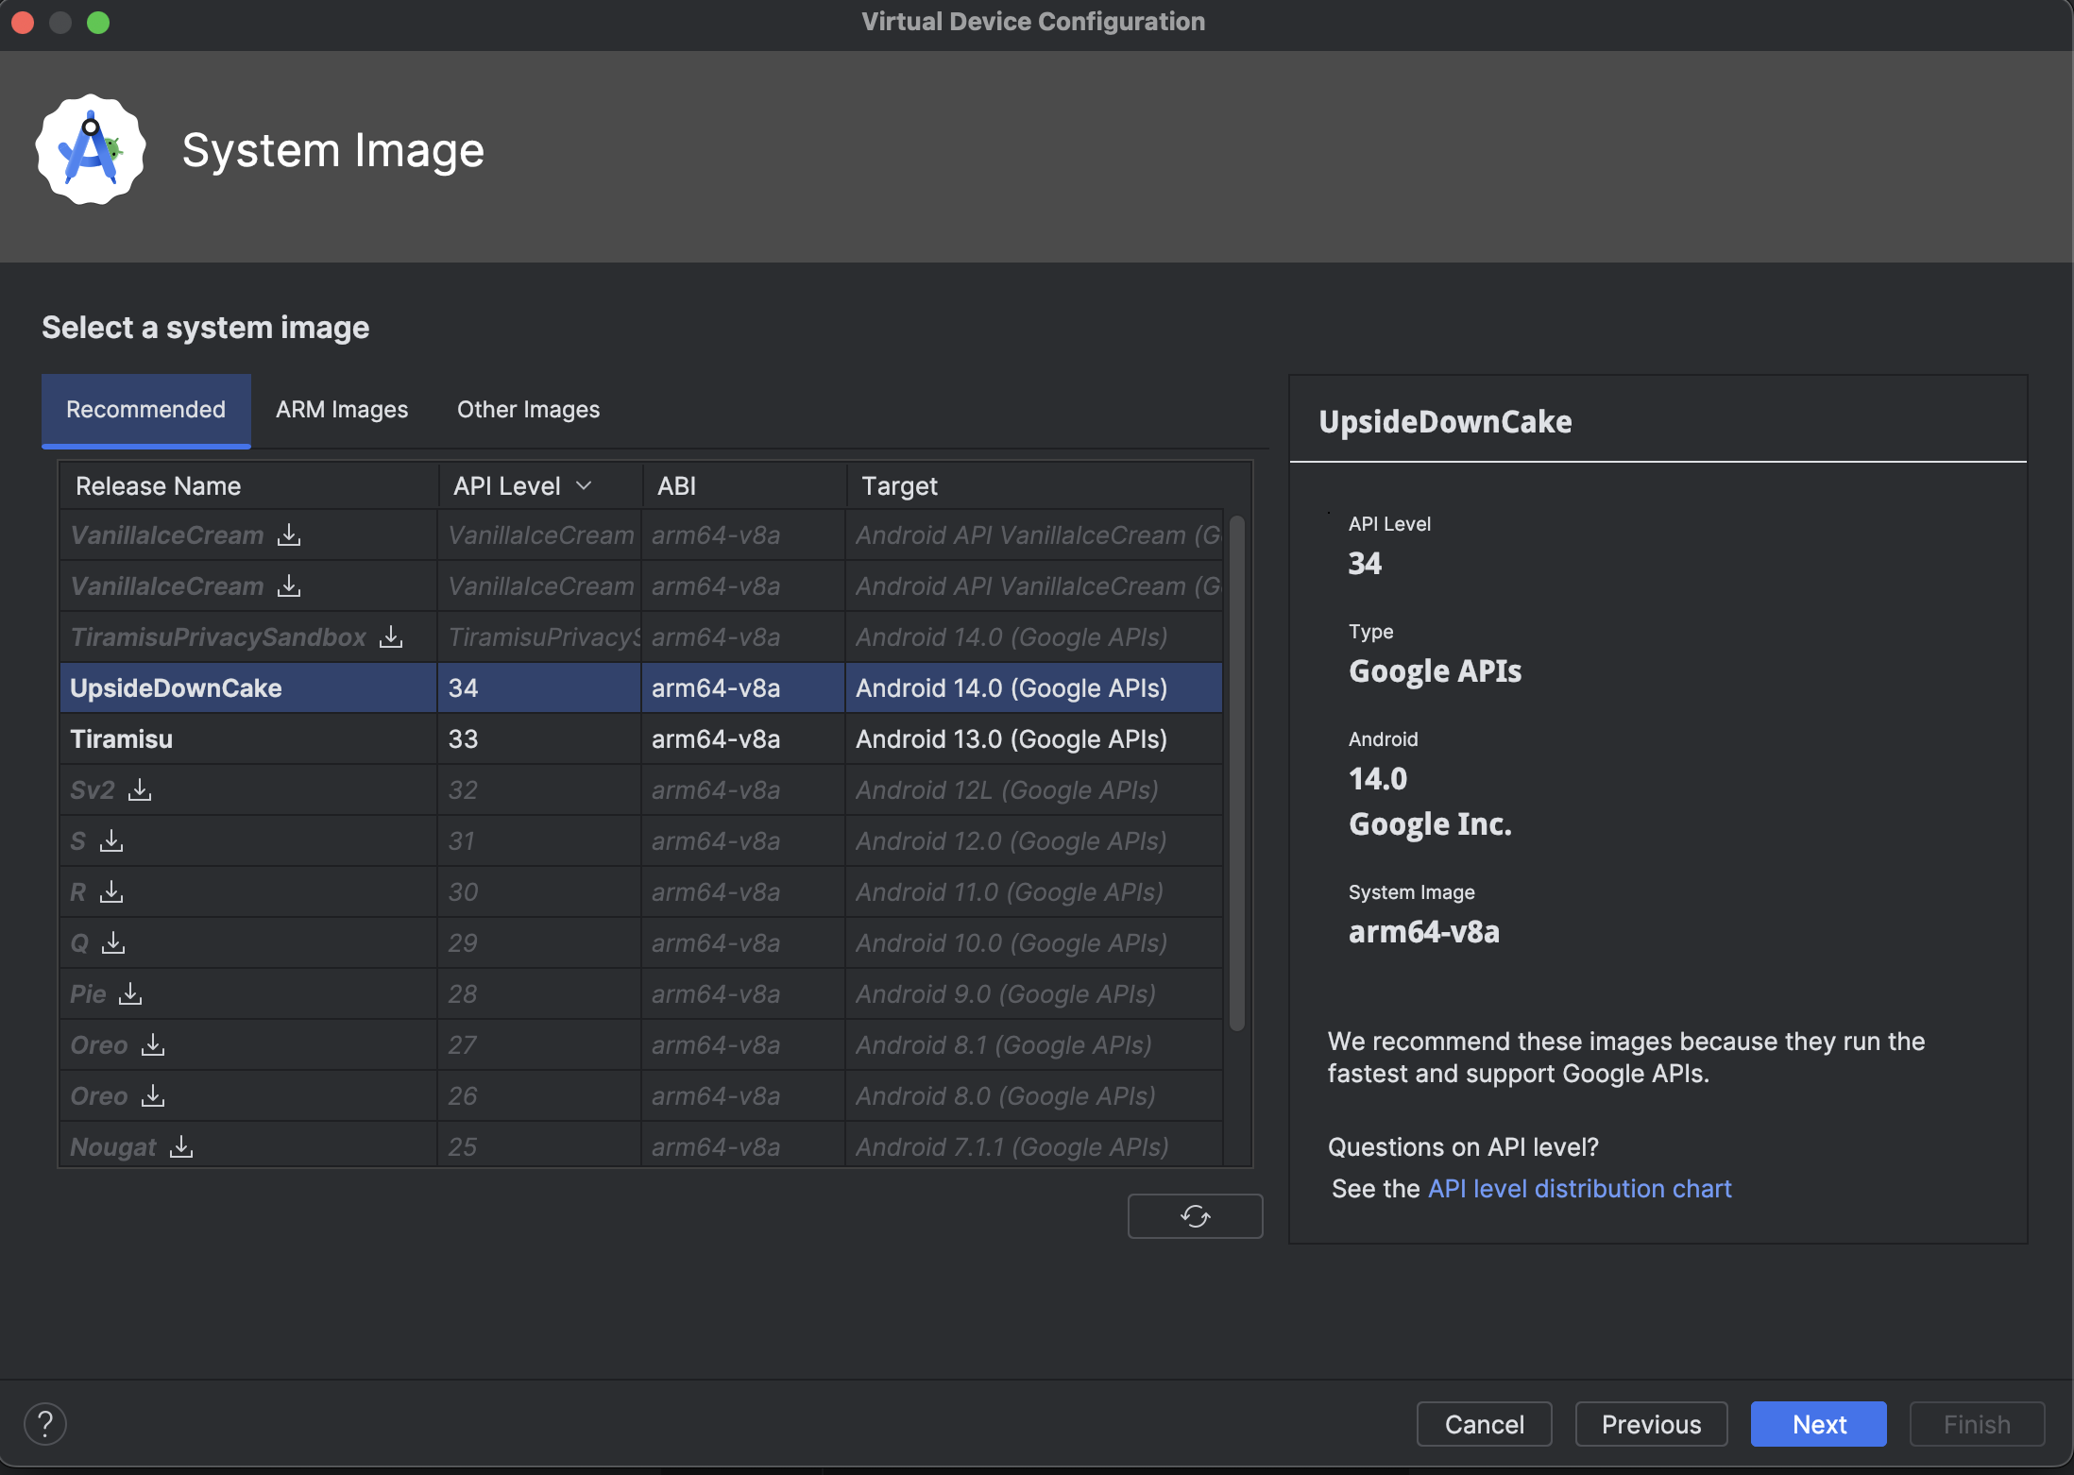Click the system image table scrollbar

point(1236,772)
